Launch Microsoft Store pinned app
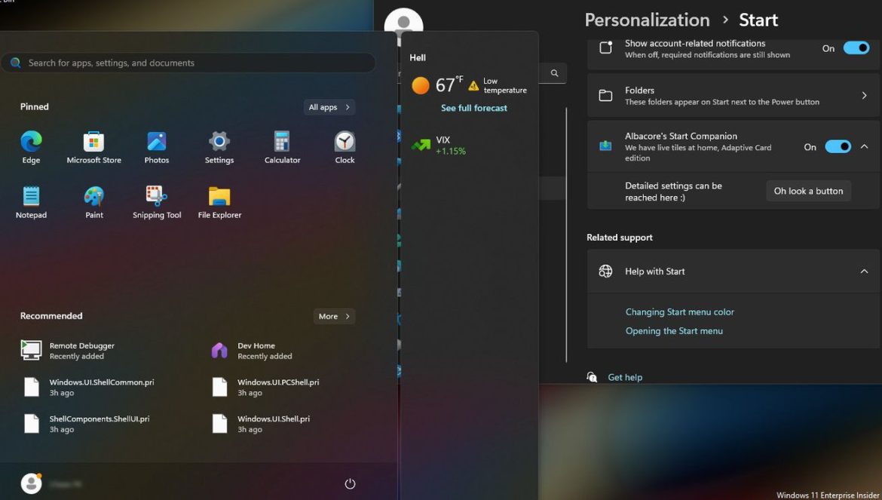Screen dimensions: 882x500 (x=94, y=147)
